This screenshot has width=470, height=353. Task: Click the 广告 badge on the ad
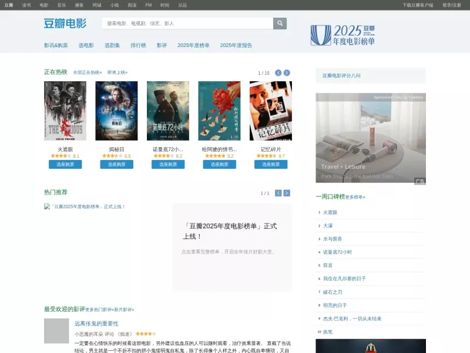pyautogui.click(x=420, y=181)
